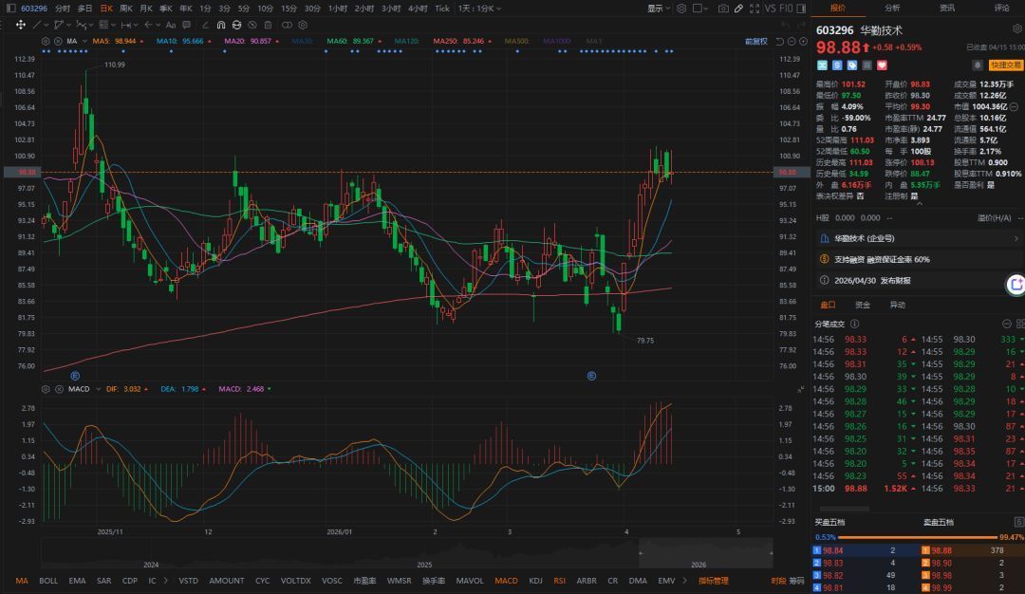Click the camera screenshot icon in top toolbar
This screenshot has width=1025, height=594.
tap(723, 8)
